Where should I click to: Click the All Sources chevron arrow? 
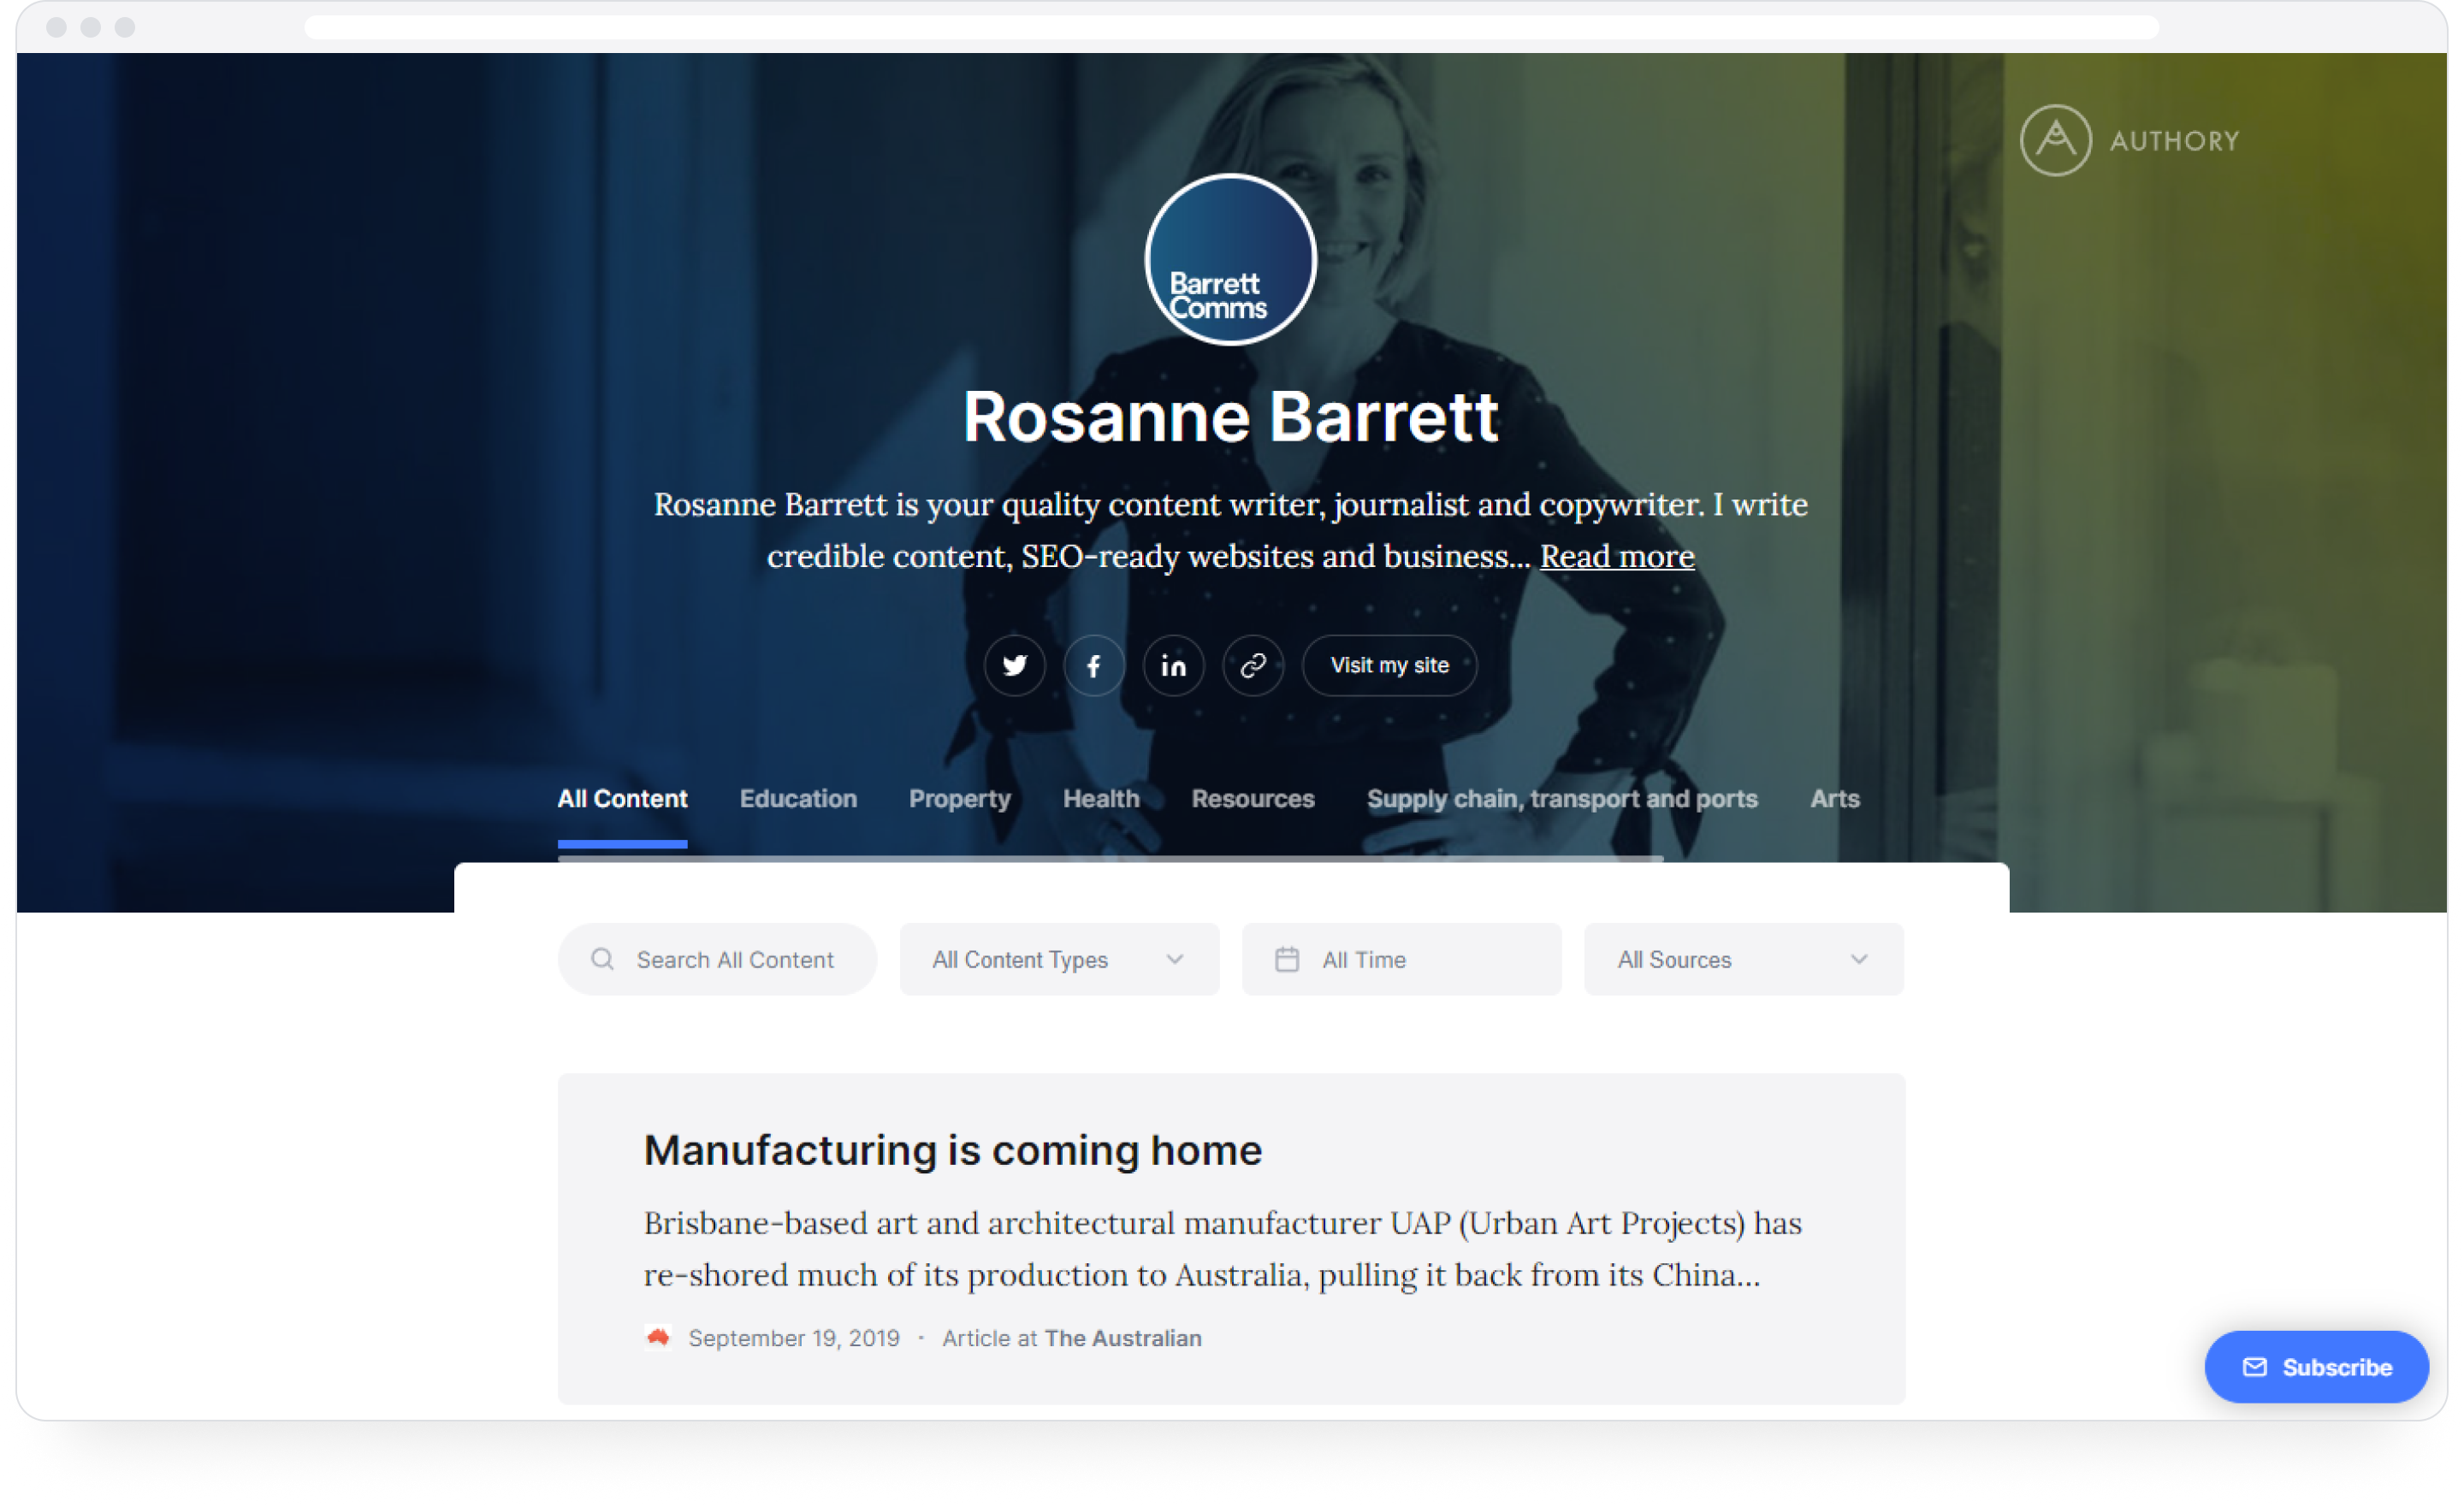(1858, 959)
